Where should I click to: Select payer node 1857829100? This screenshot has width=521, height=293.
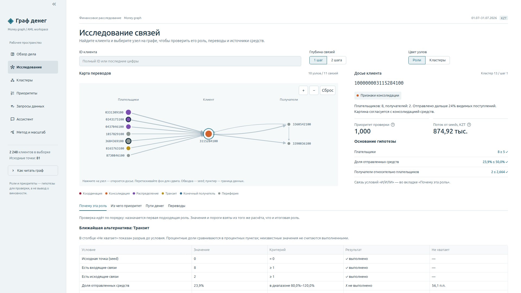click(128, 134)
